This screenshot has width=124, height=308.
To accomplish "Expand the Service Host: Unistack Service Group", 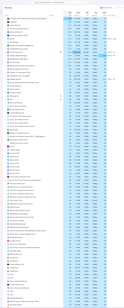I will (5, 126).
